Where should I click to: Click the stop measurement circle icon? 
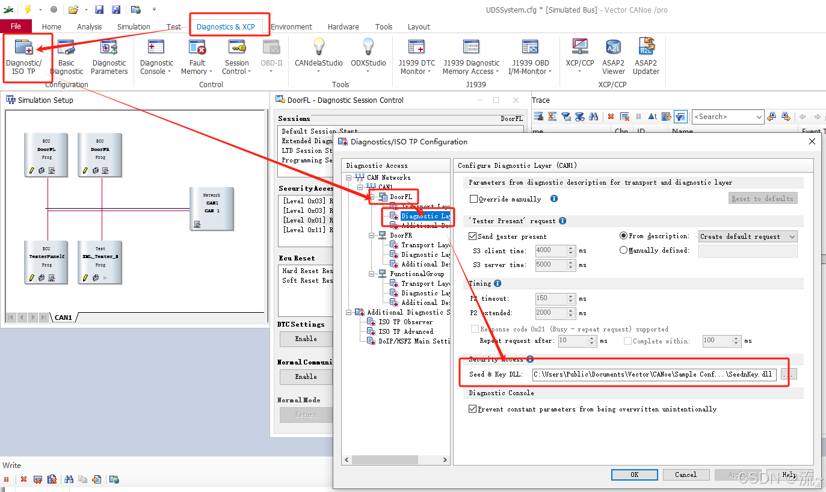pyautogui.click(x=54, y=10)
